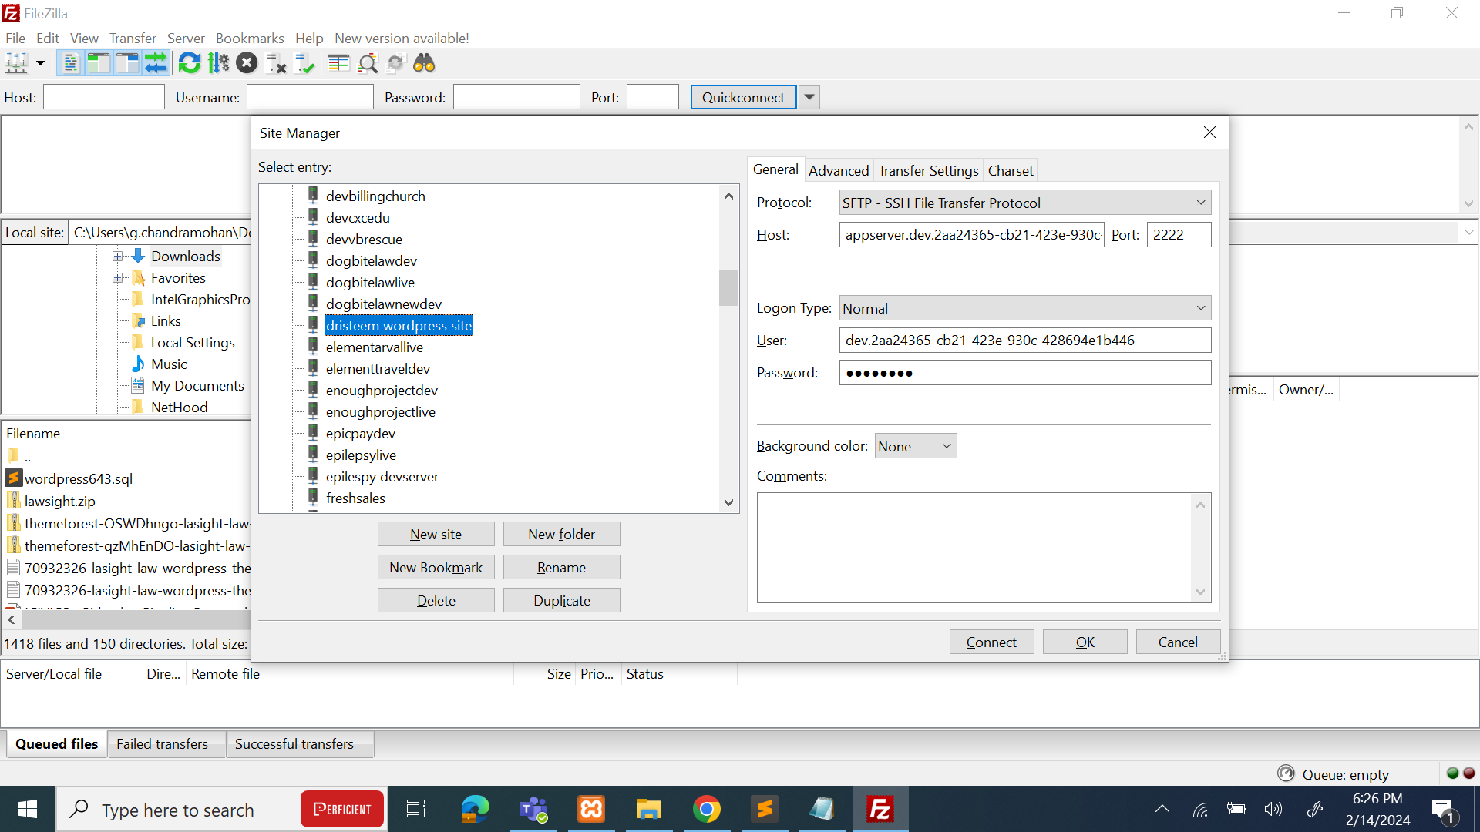Switch to Transfer Settings tab
Image resolution: width=1480 pixels, height=832 pixels.
[x=928, y=170]
